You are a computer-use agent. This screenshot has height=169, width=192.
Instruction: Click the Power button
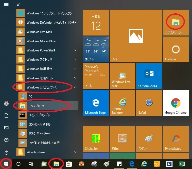point(6,153)
